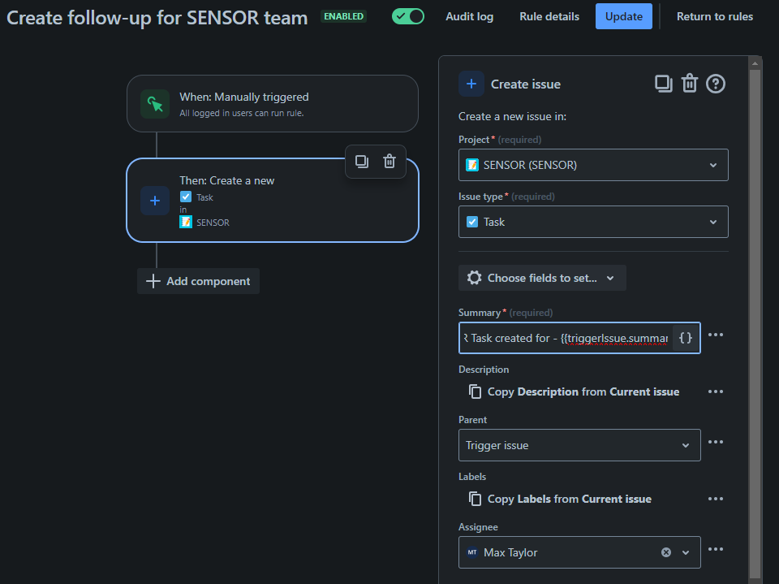Open the Assignee dropdown arrow

tap(686, 552)
